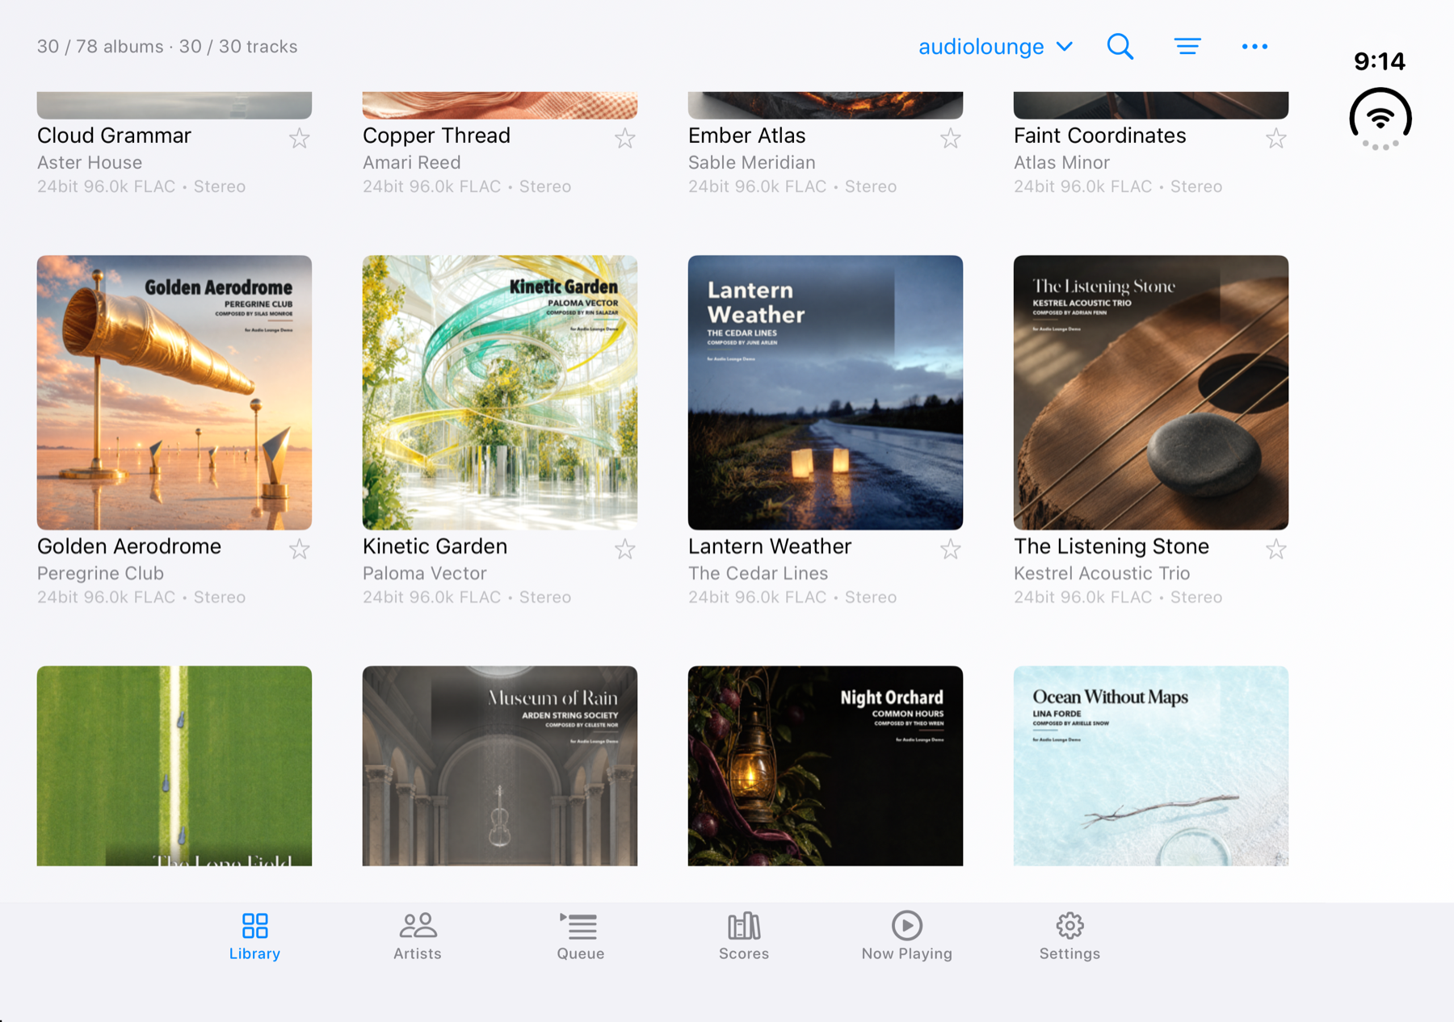Open the sort and filter list
Screen dimensions: 1454x1022
coord(1187,47)
